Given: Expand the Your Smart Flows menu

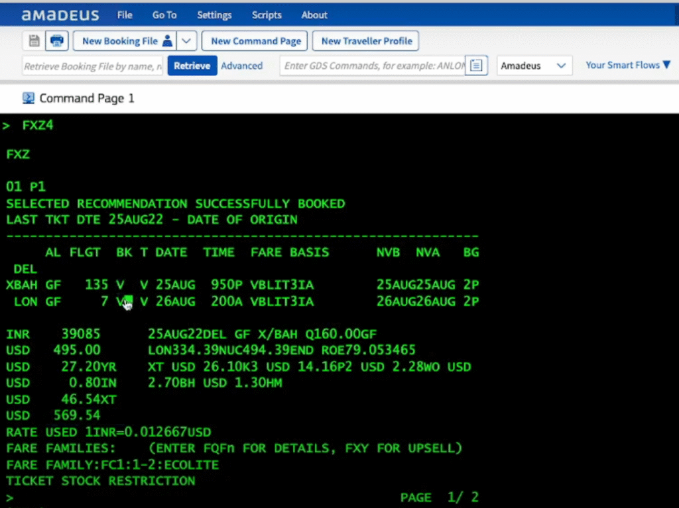Looking at the screenshot, I should 628,65.
